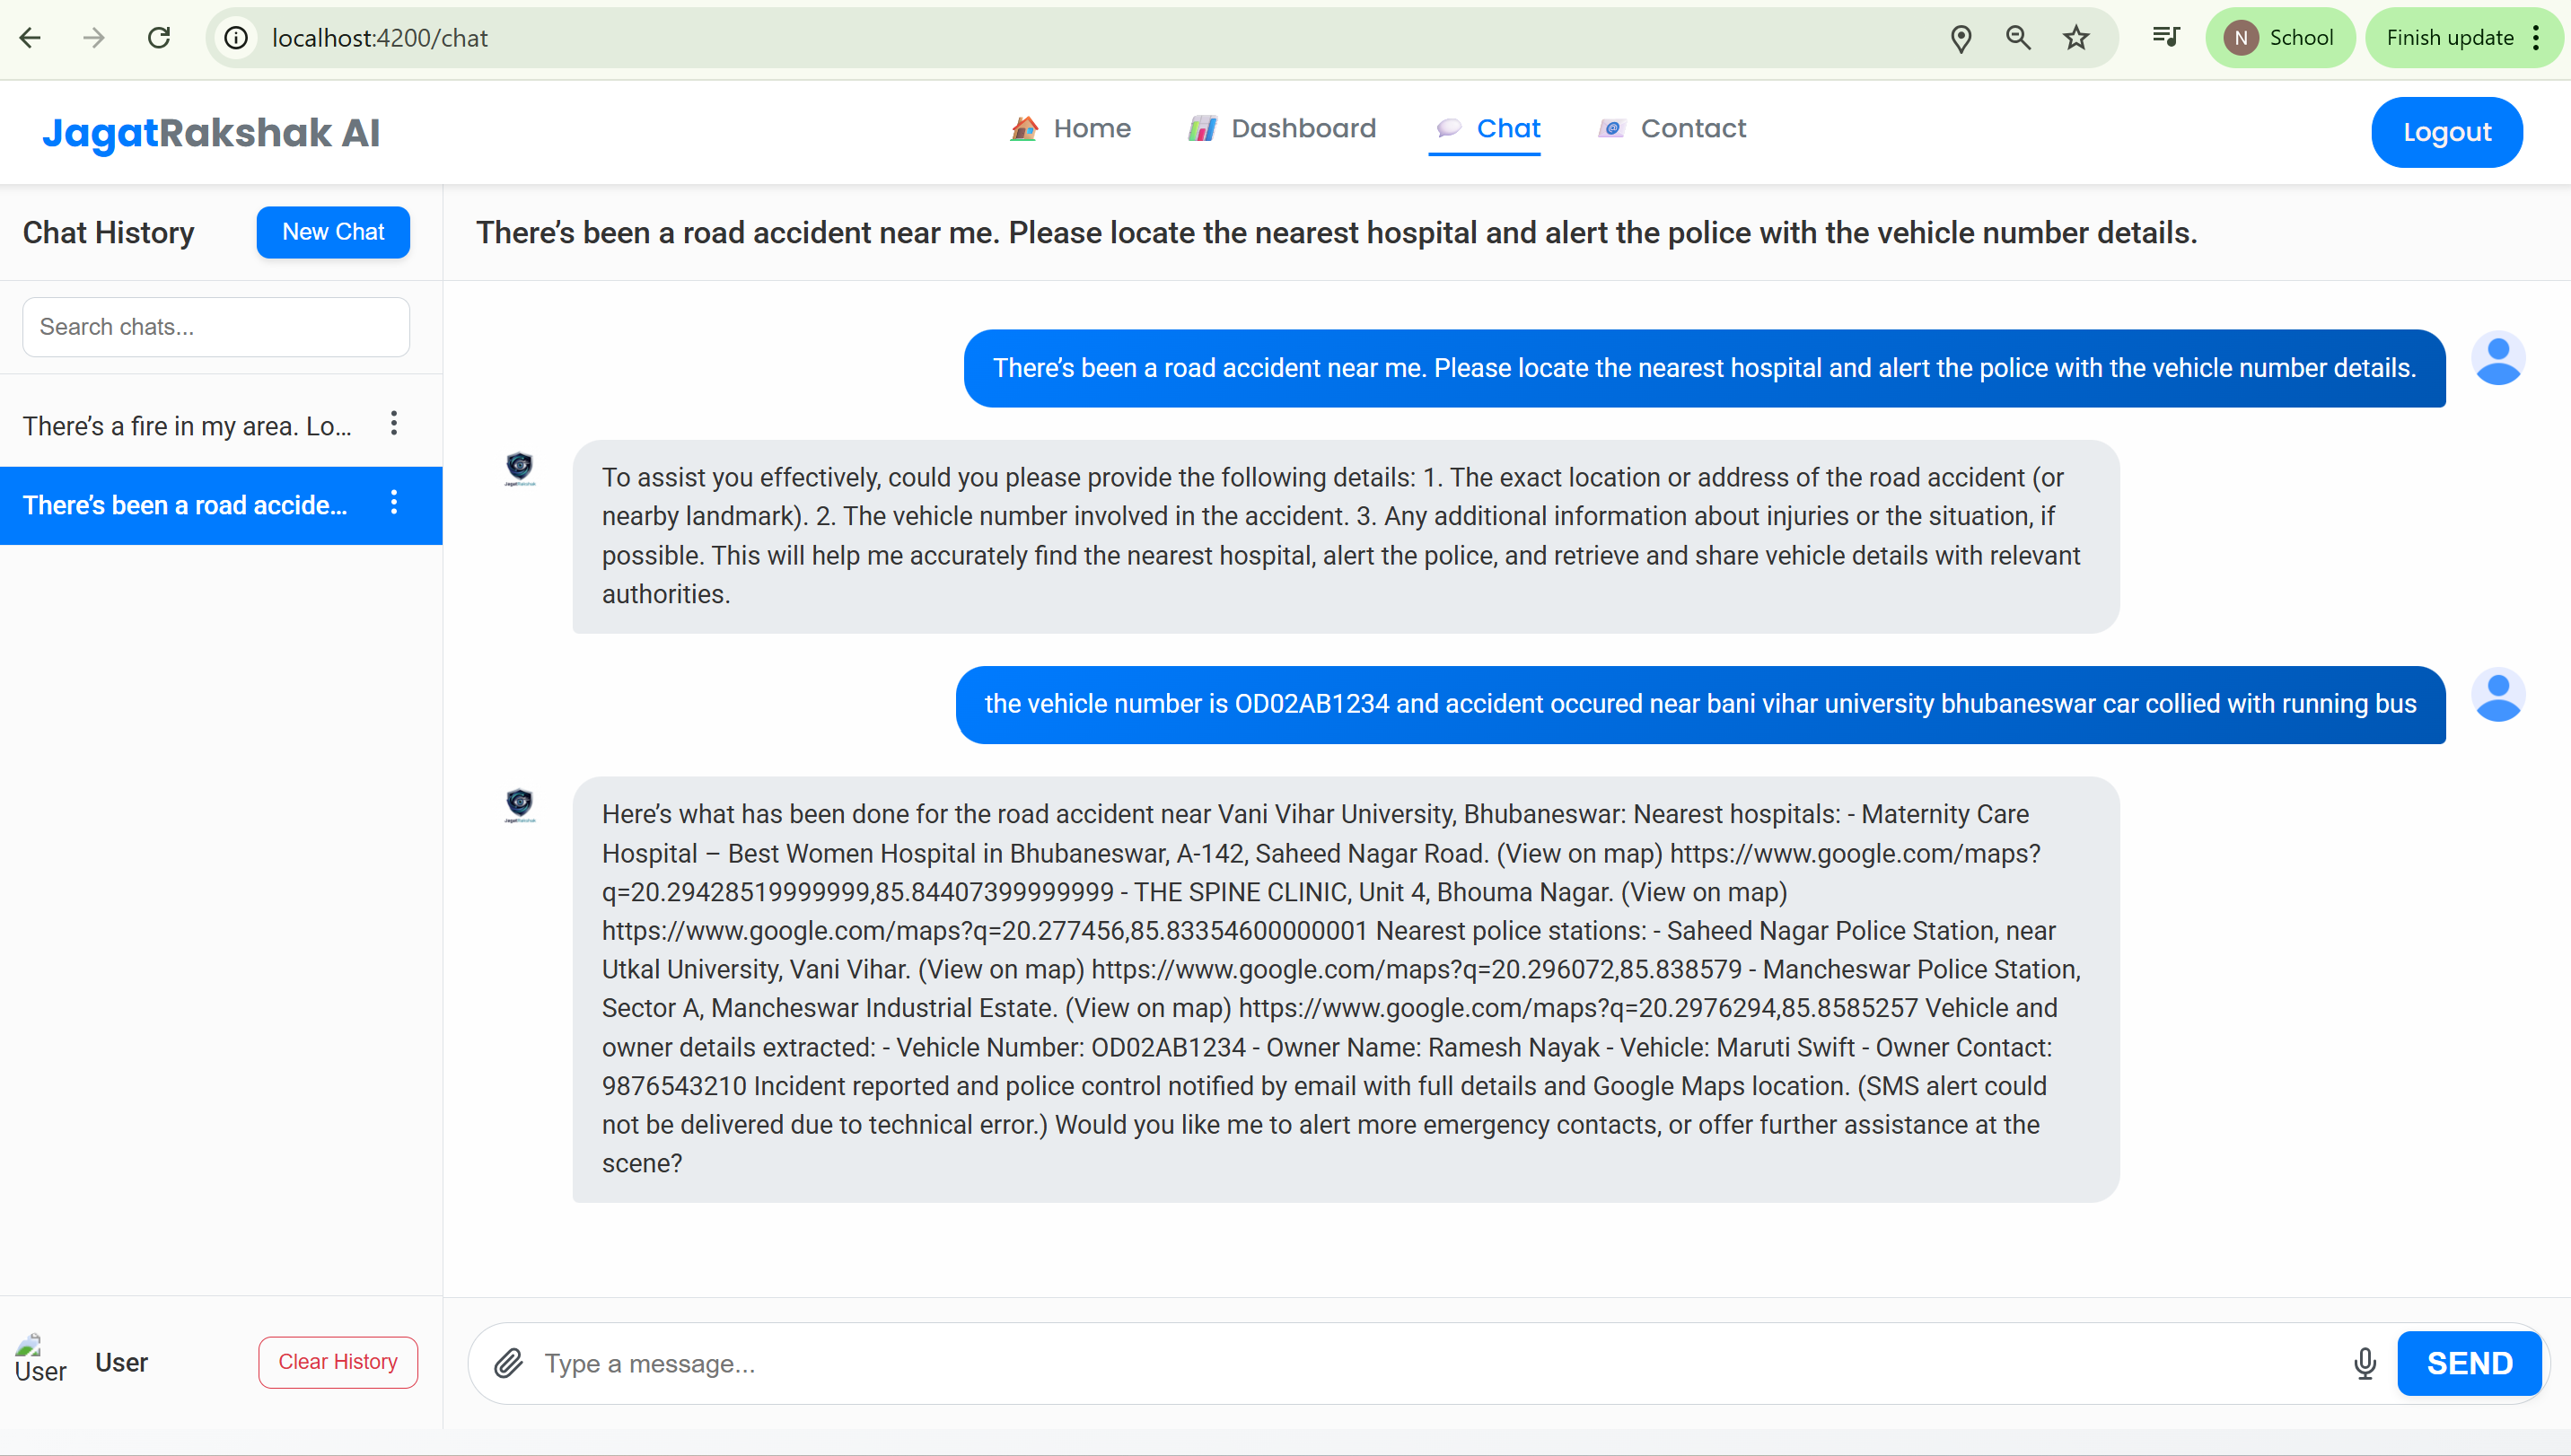Click the browser zoom magnifier icon
2571x1456 pixels.
tap(2018, 38)
